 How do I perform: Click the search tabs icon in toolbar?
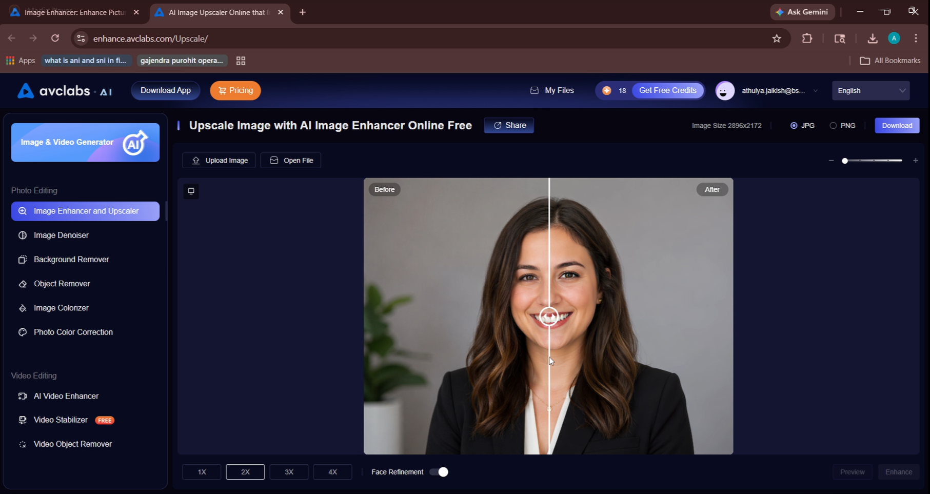click(x=840, y=38)
